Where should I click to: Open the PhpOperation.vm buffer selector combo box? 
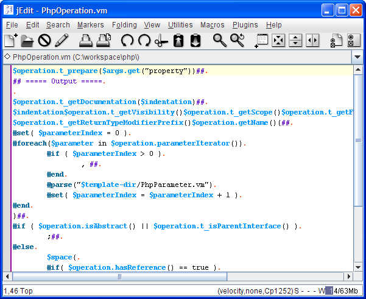point(183,57)
